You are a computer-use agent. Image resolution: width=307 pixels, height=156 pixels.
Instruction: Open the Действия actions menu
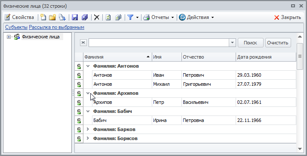point(196,17)
